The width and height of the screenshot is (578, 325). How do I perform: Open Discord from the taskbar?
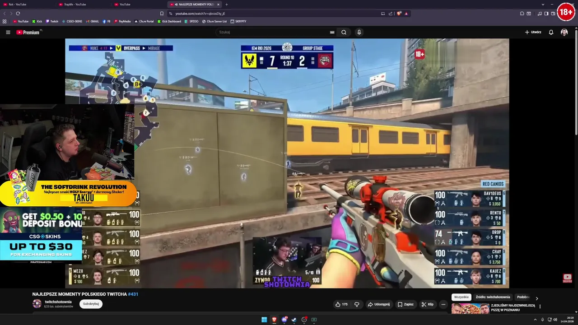[284, 320]
